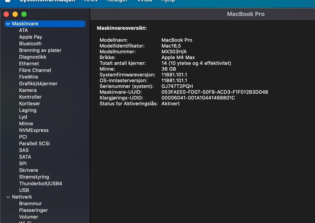Open Brenning av plater entry

(40, 50)
